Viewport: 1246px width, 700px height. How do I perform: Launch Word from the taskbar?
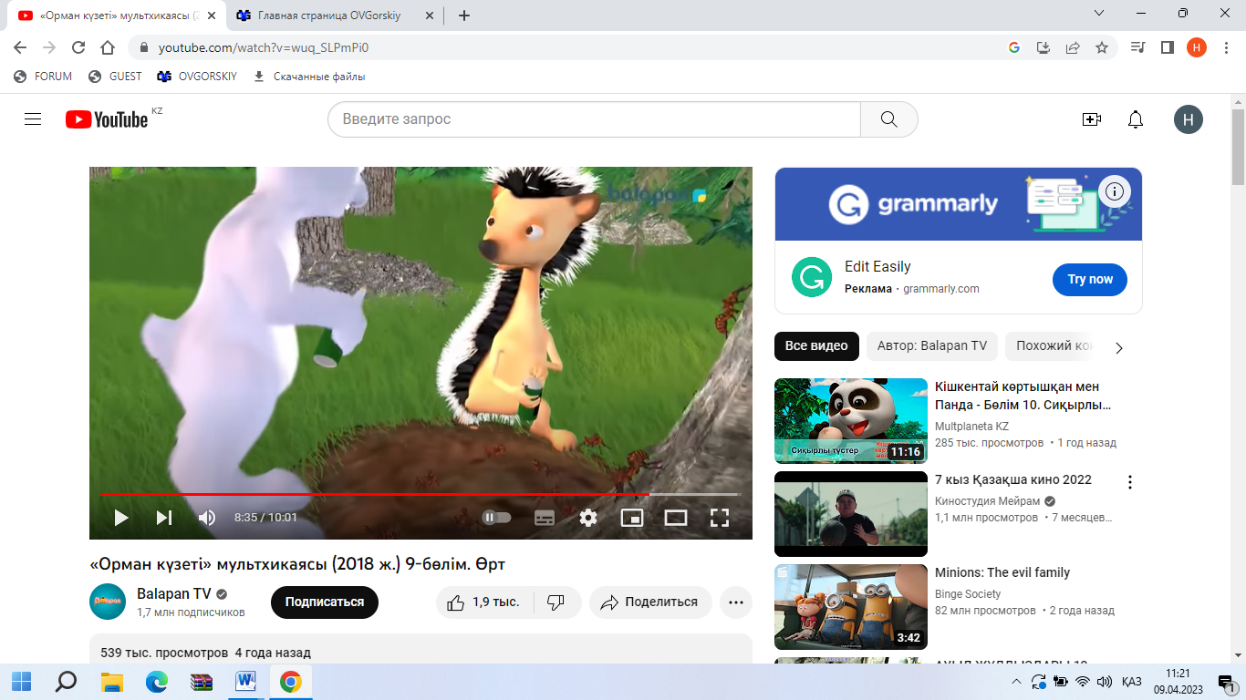tap(246, 681)
